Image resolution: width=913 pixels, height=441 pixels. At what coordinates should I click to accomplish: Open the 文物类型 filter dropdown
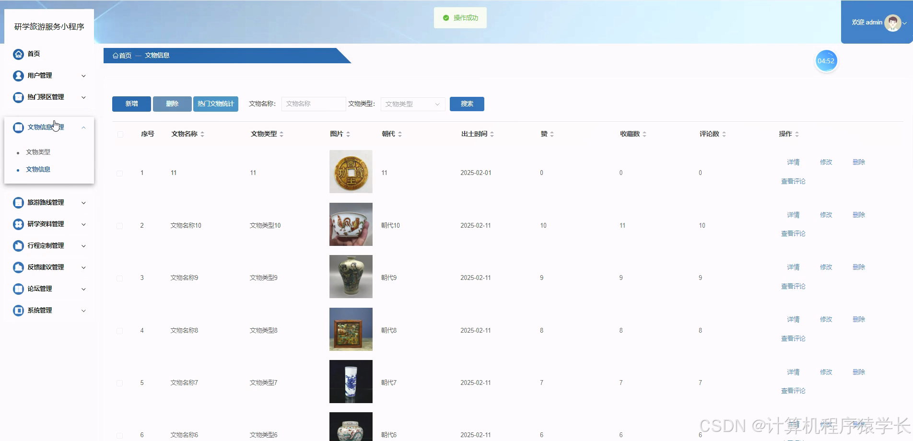click(413, 104)
